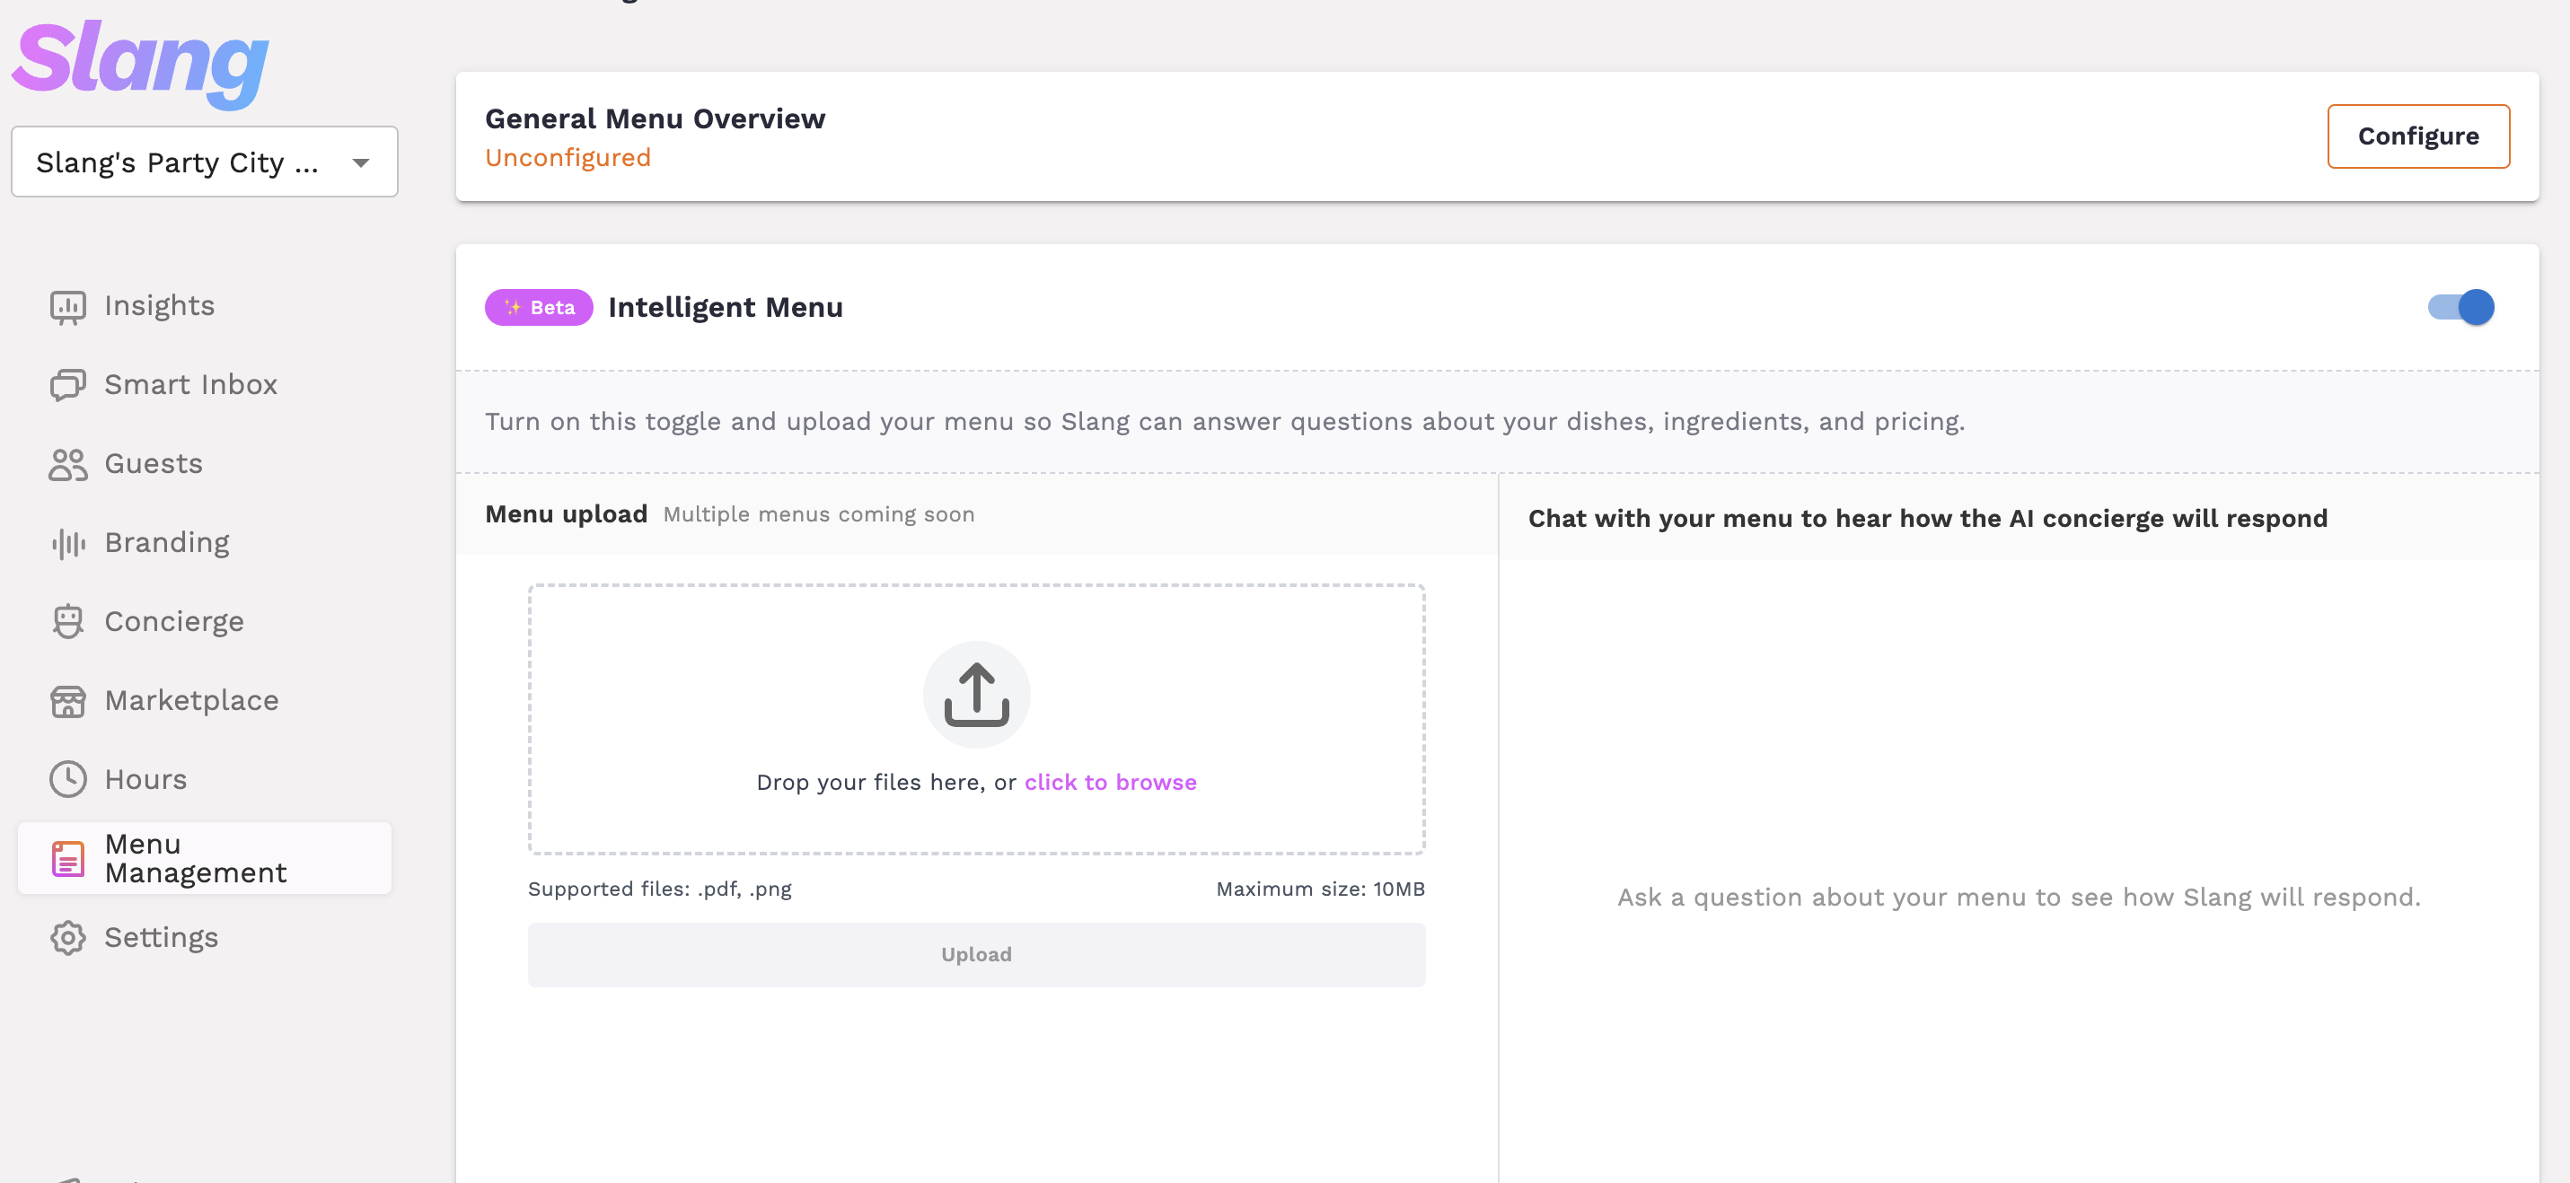This screenshot has height=1183, width=2570.
Task: Click 'Ask a question about your menu' placeholder
Action: click(x=2020, y=898)
